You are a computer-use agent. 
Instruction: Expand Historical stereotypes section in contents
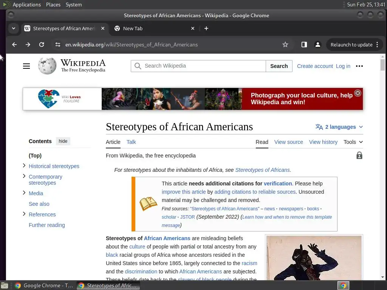point(24,166)
